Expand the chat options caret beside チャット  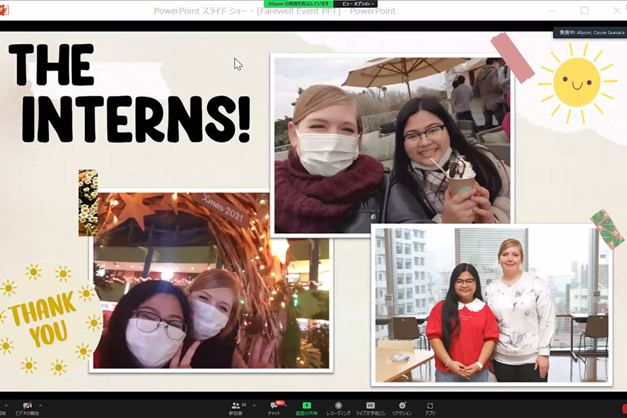(x=286, y=406)
